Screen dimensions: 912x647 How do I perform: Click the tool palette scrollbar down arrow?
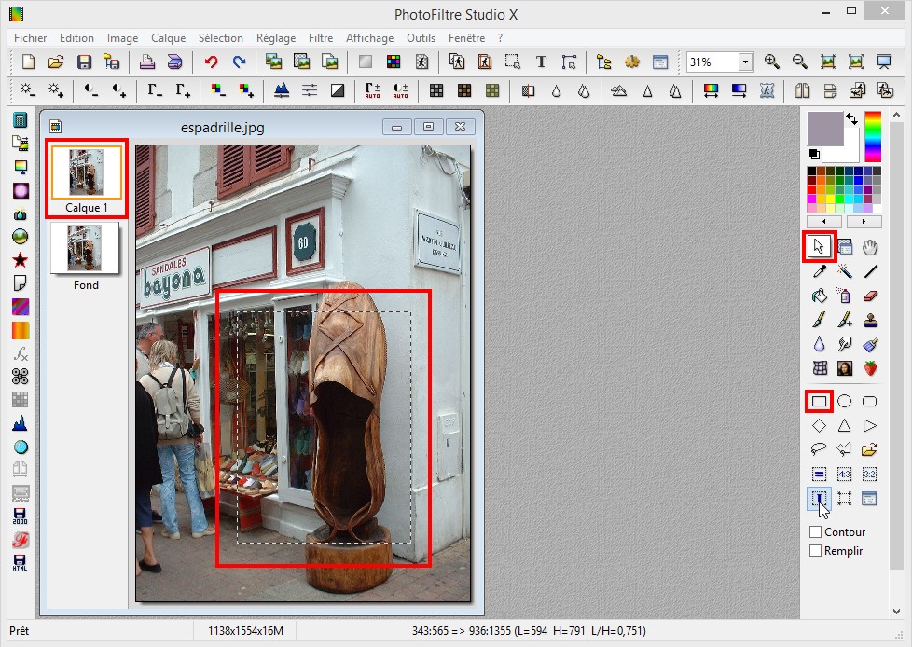[896, 611]
